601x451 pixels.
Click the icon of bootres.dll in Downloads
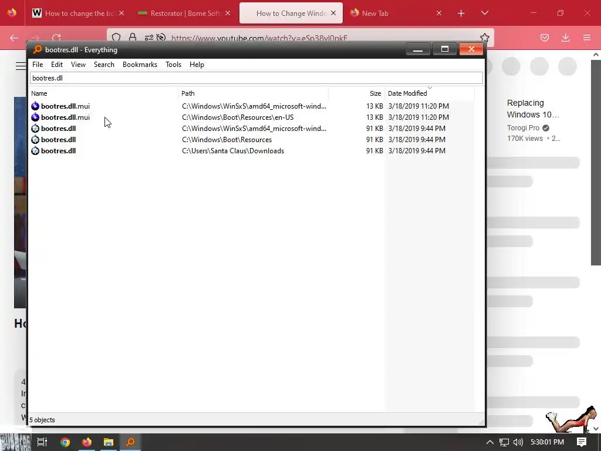click(35, 151)
